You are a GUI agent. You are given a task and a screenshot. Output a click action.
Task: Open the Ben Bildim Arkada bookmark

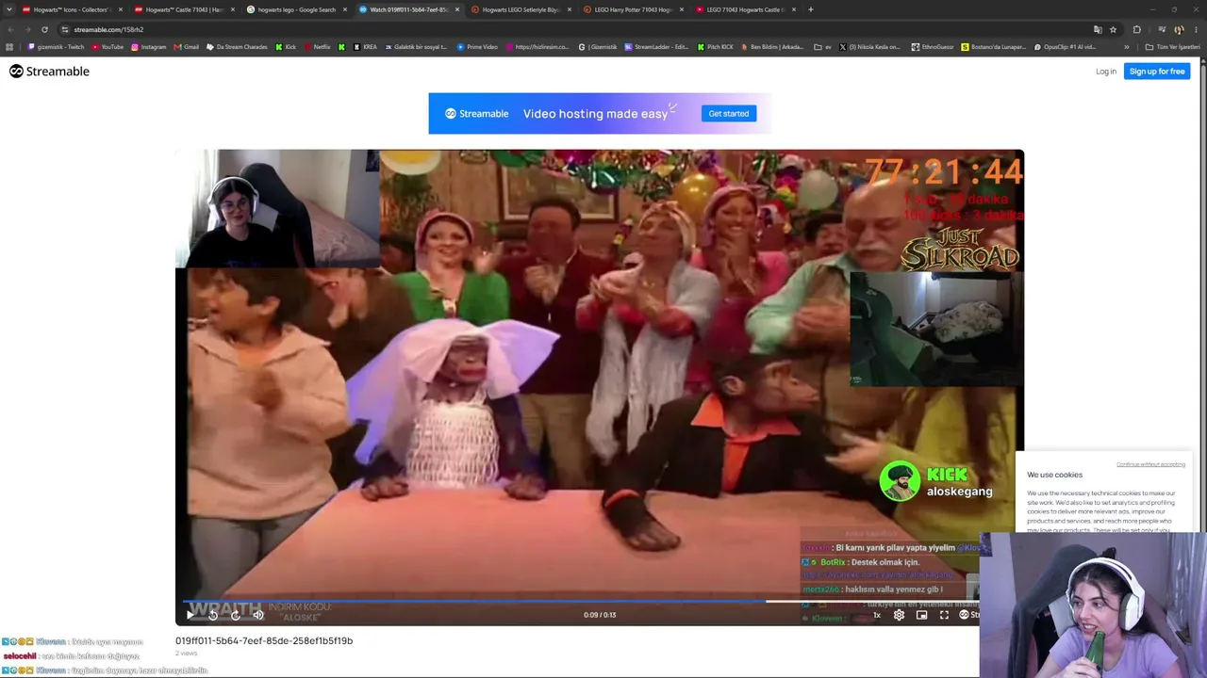pos(771,47)
